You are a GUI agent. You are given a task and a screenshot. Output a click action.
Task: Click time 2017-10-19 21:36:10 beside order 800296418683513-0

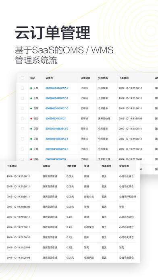pyautogui.click(x=130, y=149)
